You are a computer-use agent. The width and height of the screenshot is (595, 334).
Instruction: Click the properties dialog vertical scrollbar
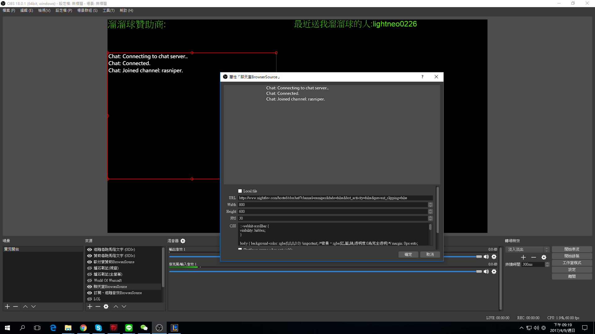click(438, 210)
